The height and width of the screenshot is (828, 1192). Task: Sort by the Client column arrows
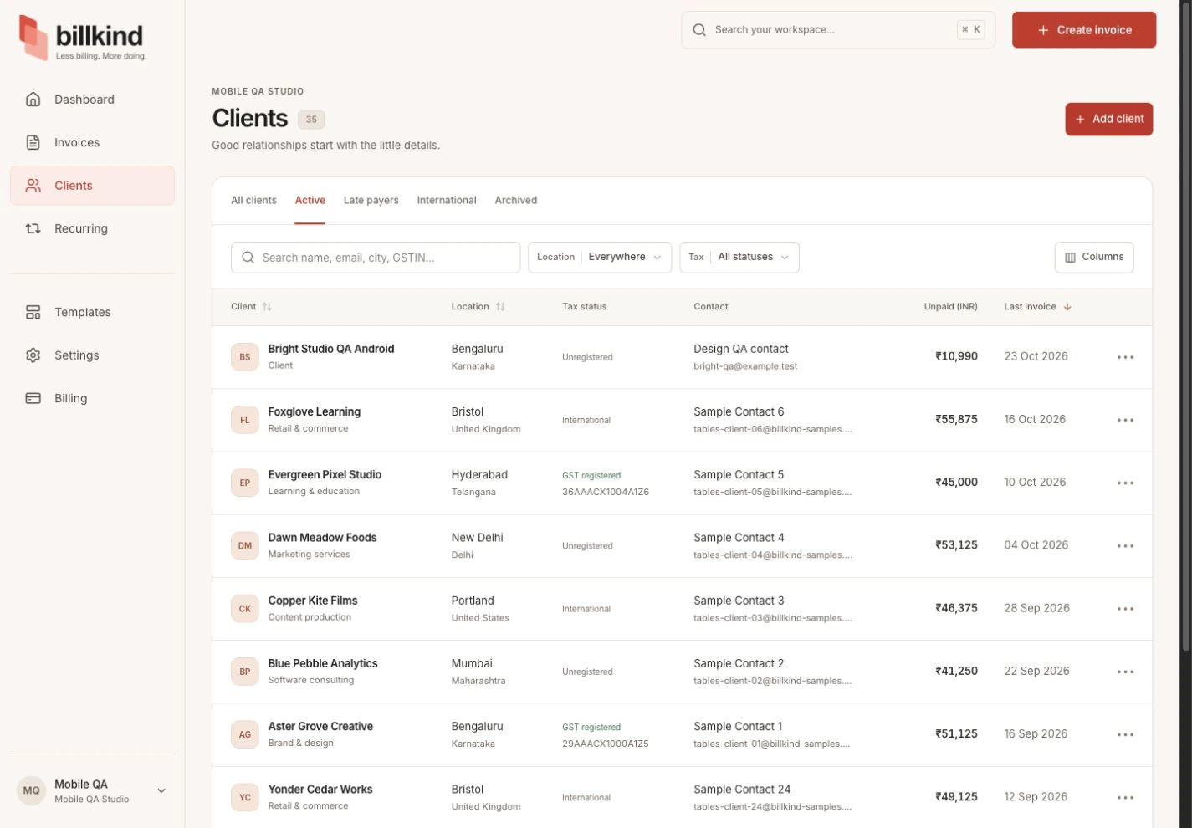point(267,307)
